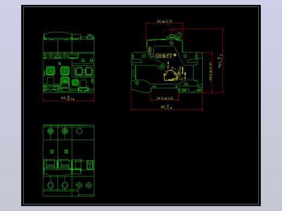Select the empty circle terminal in bottom view top row
Image resolution: width=282 pixels, height=211 pixels.
(79, 131)
